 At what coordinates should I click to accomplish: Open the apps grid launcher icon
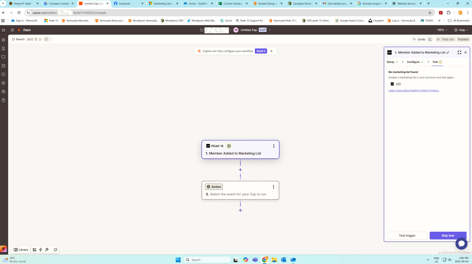[12, 30]
